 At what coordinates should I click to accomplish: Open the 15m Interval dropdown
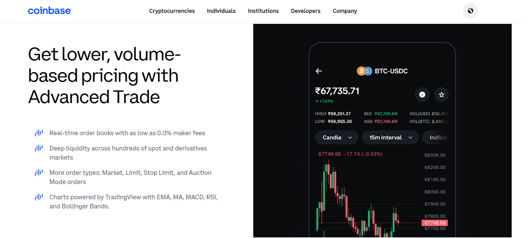[390, 138]
